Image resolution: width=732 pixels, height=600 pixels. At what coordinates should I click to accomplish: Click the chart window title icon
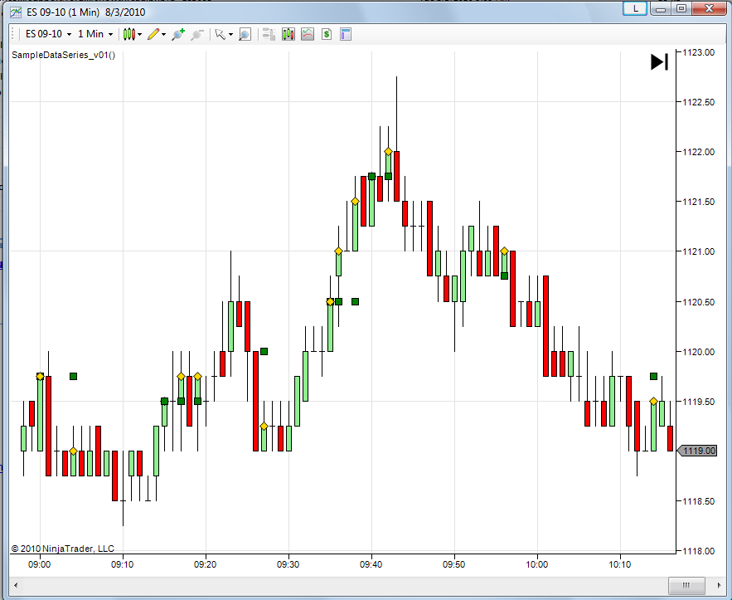click(16, 12)
